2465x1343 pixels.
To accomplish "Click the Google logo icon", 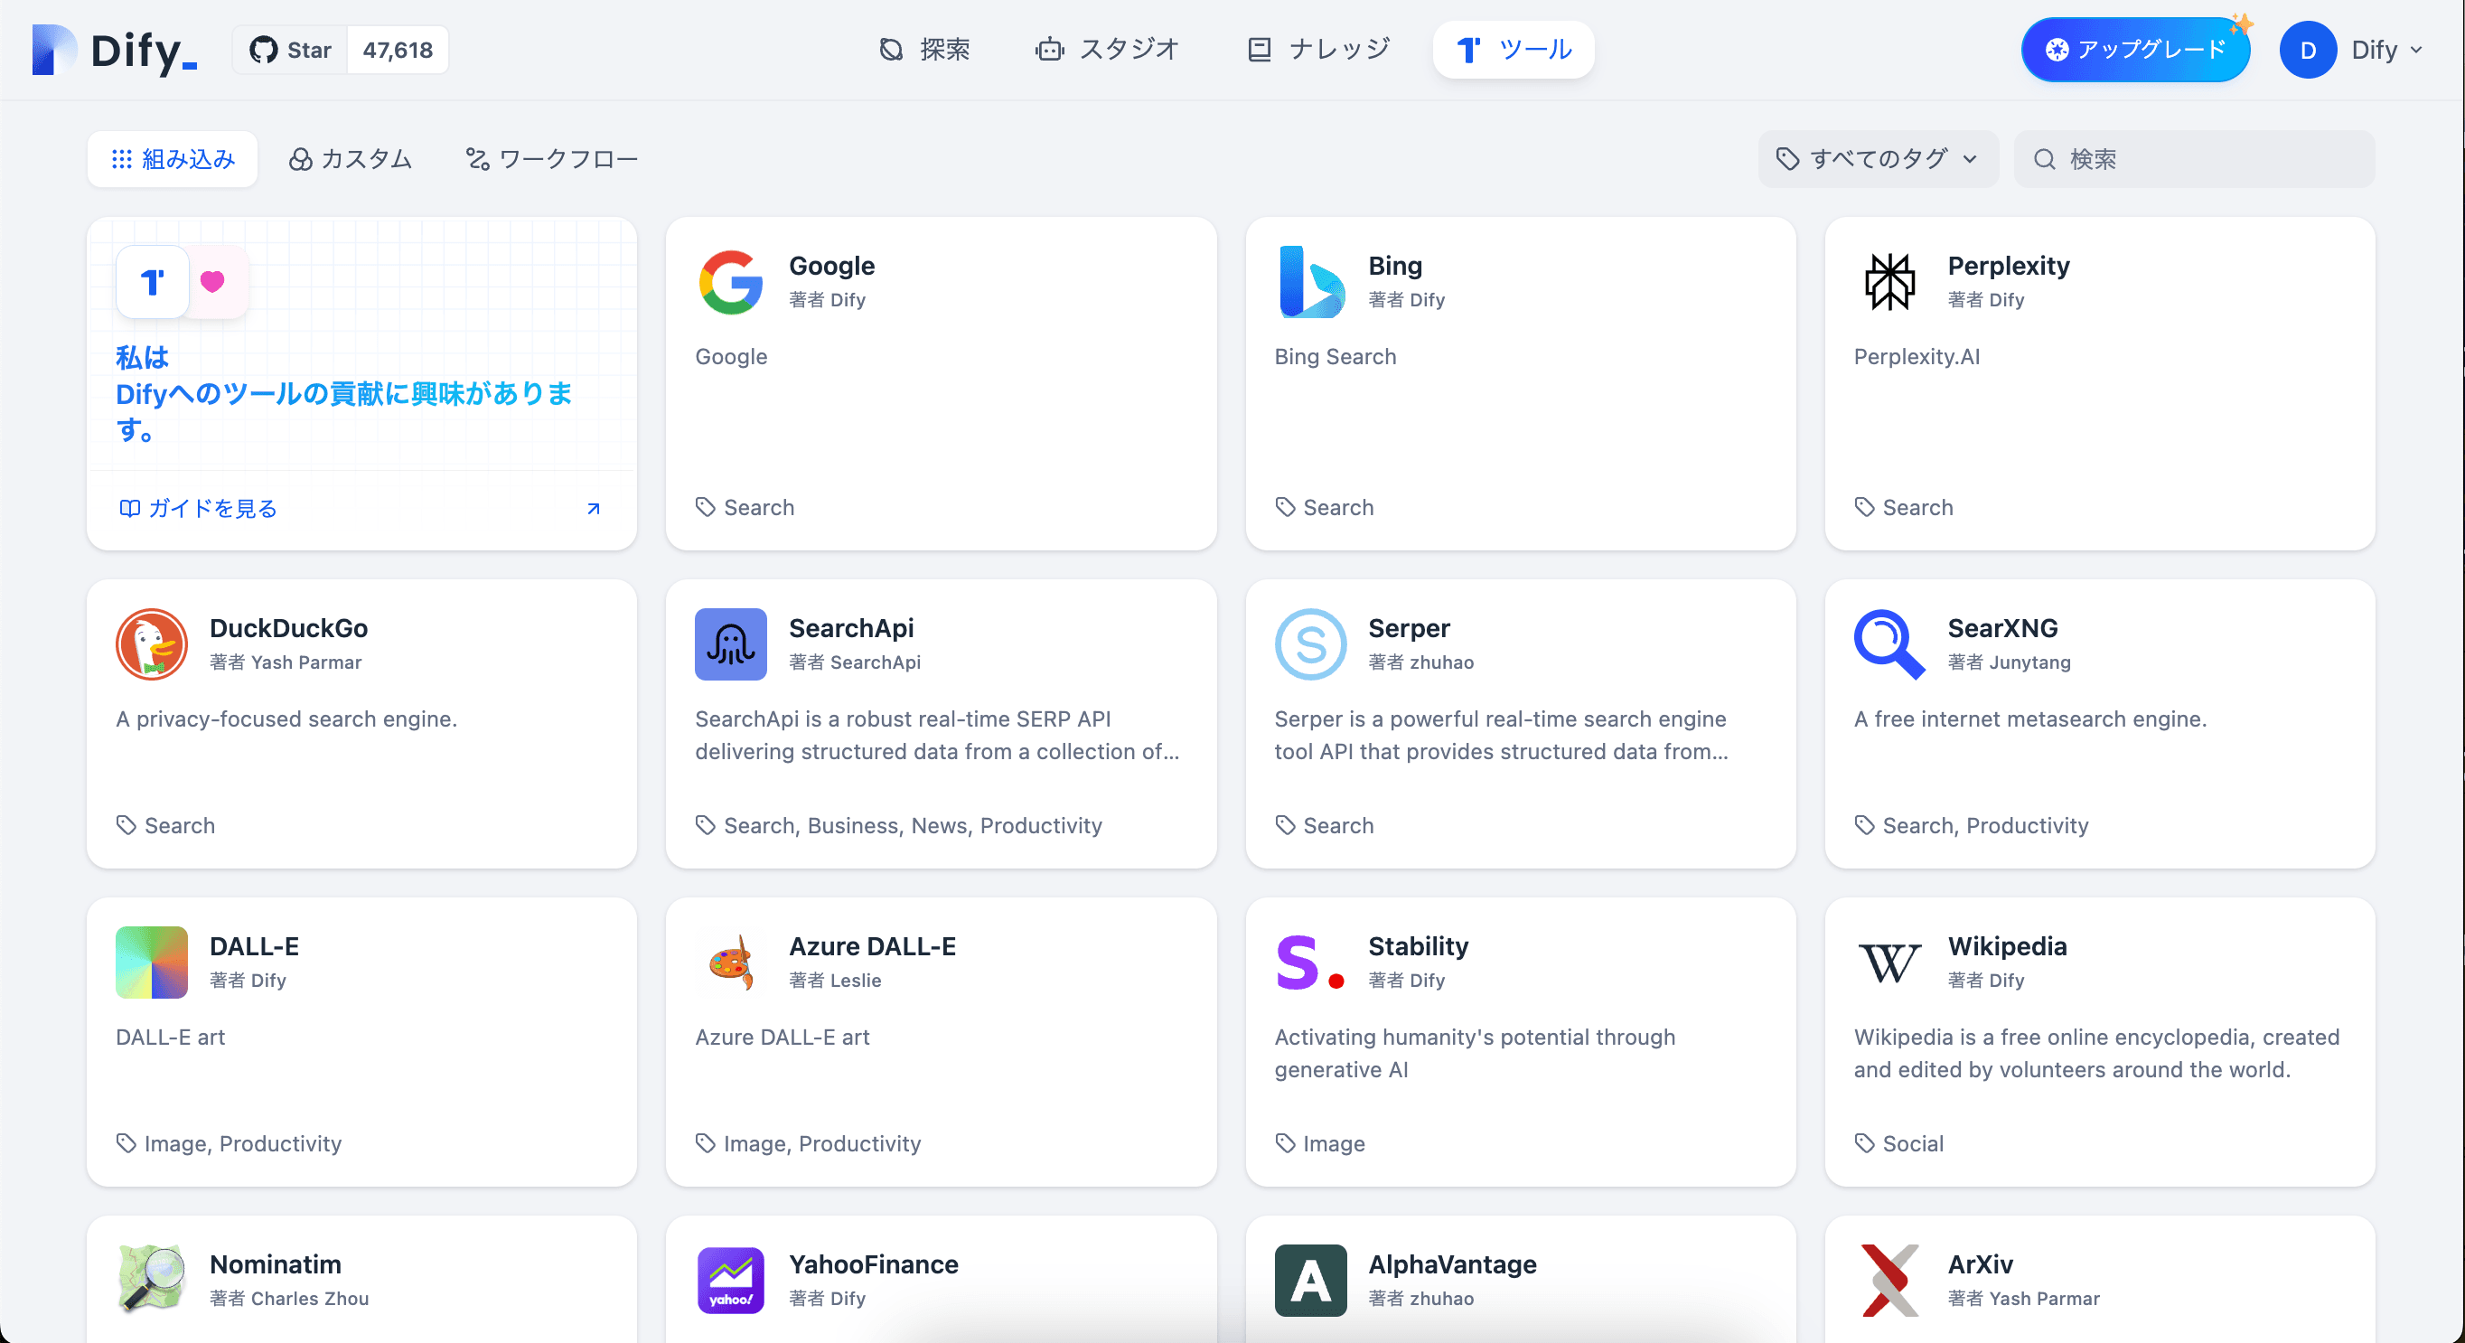I will (730, 282).
